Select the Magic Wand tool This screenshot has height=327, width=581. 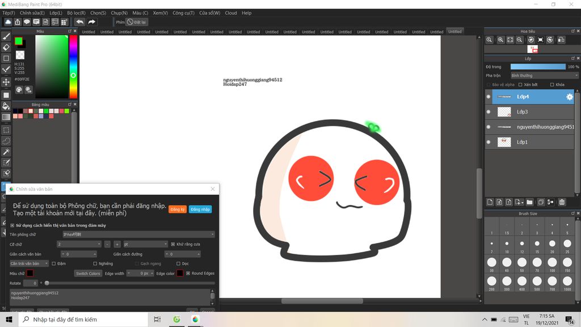pos(6,152)
